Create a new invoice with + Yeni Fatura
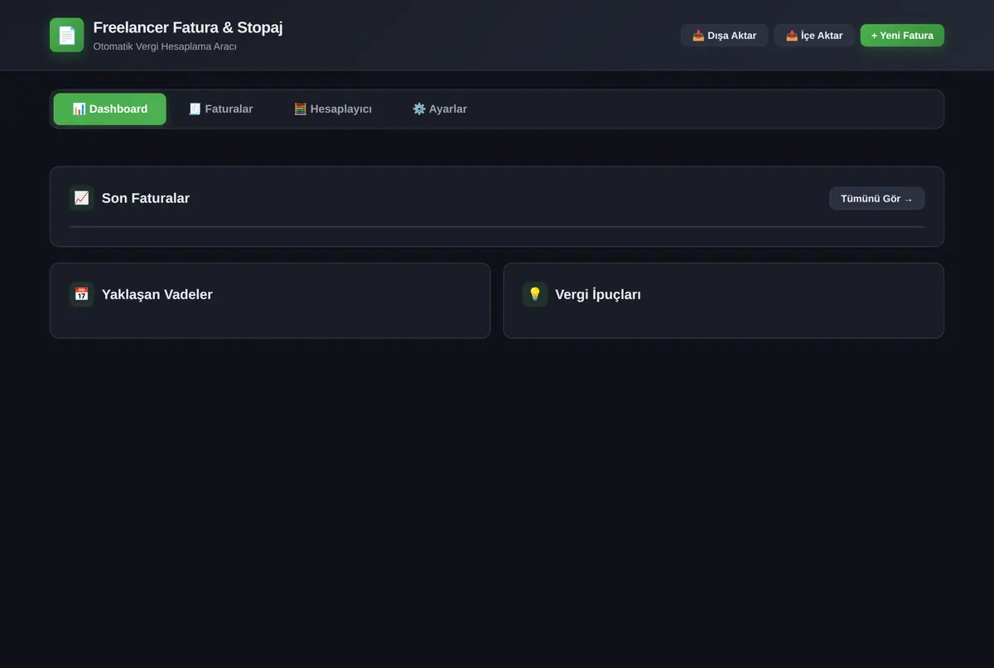This screenshot has width=994, height=668. click(902, 36)
